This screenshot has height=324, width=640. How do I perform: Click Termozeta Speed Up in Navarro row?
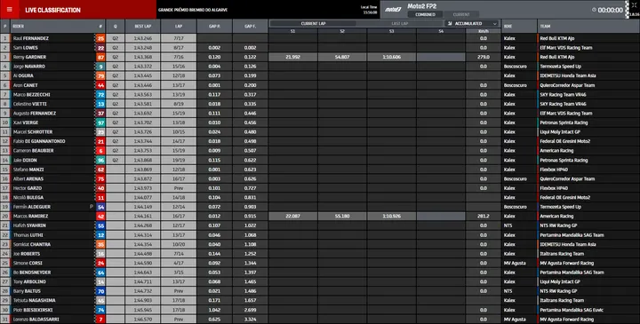[560, 67]
